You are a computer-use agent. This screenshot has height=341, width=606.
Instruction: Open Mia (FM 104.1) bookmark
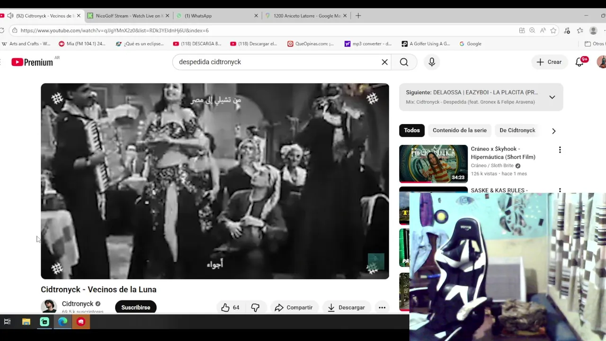[82, 44]
